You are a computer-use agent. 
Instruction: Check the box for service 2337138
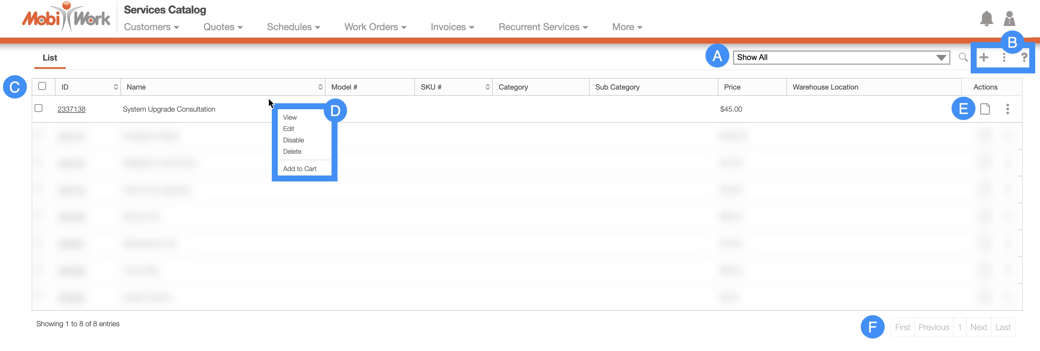click(39, 108)
